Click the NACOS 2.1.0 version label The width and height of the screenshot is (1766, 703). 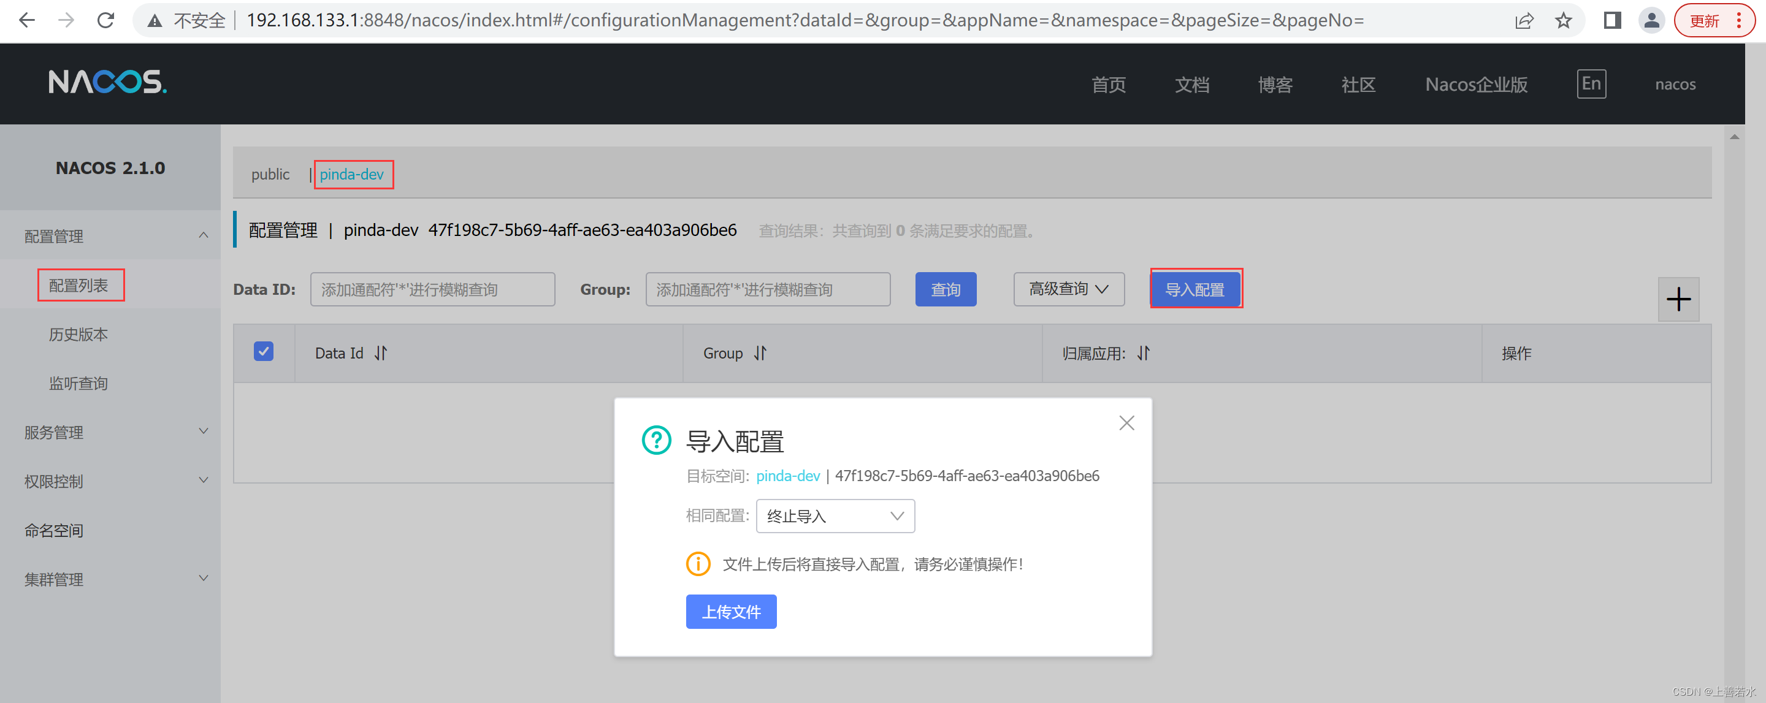pyautogui.click(x=110, y=168)
